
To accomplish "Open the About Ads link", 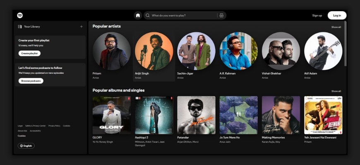I will 22,131.
